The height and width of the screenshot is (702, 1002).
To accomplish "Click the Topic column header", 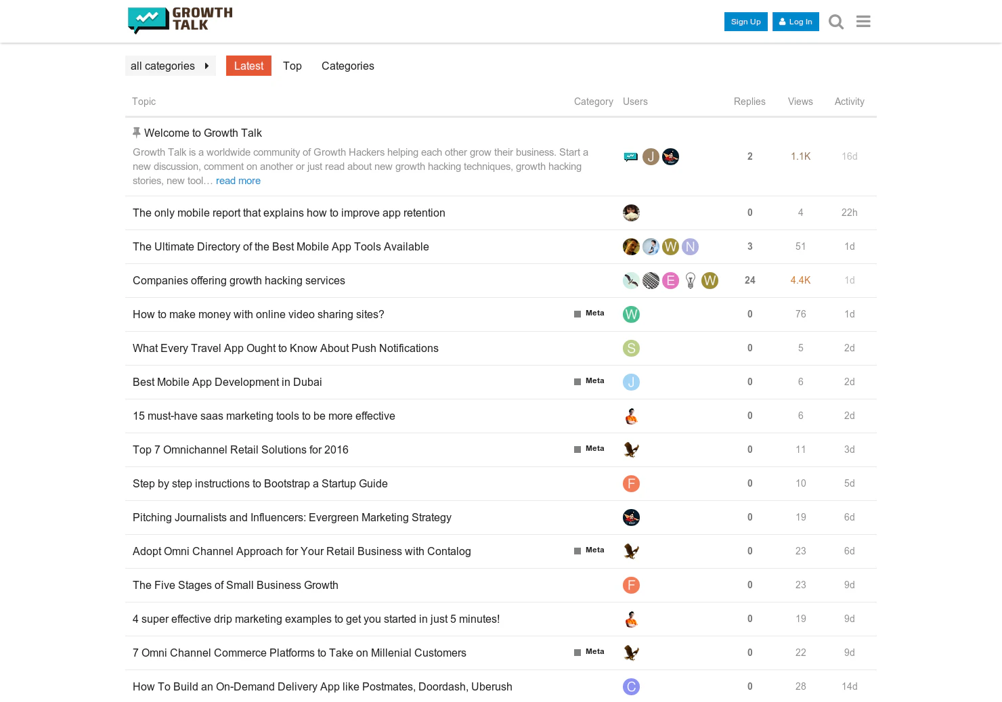I will pyautogui.click(x=144, y=102).
